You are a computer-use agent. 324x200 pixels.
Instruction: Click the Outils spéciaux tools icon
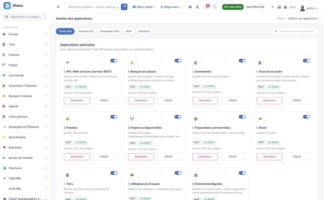pos(4,117)
